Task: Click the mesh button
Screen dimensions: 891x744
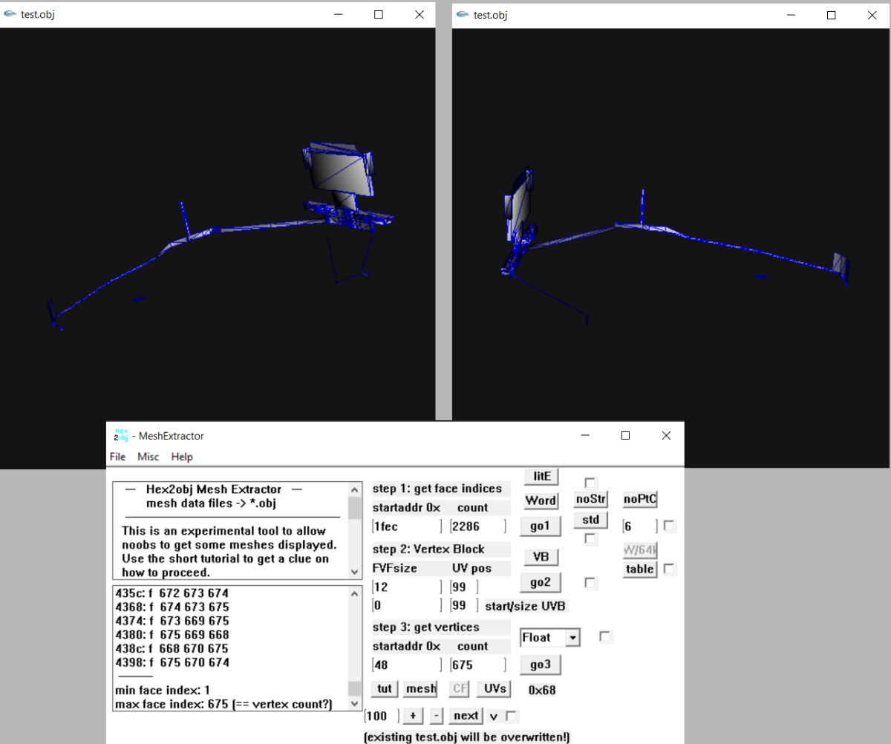Action: click(x=420, y=688)
